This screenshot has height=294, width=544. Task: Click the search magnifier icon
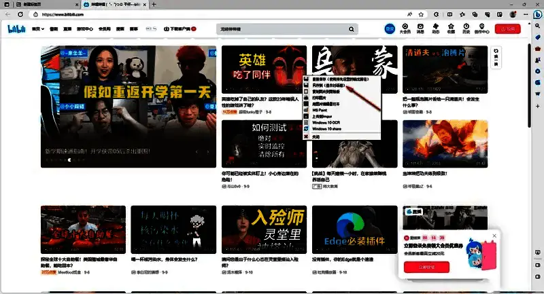click(x=352, y=29)
